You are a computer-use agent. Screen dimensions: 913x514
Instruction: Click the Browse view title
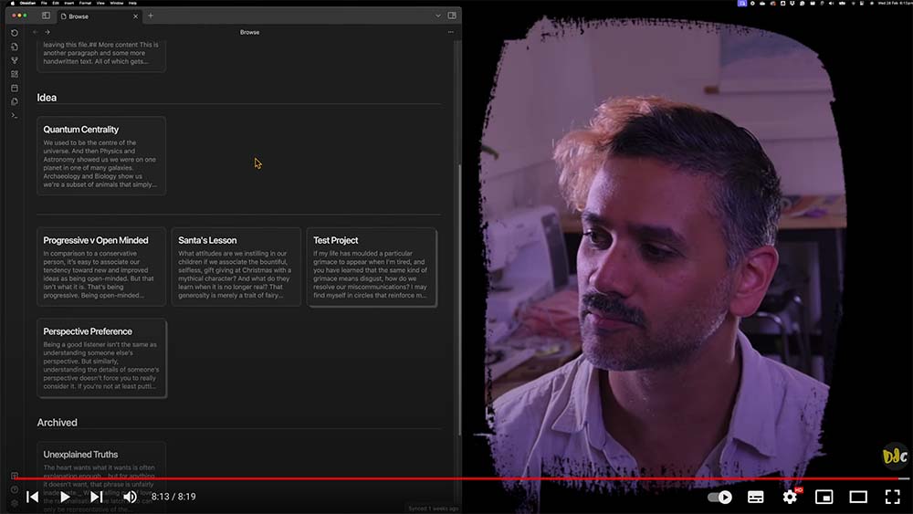pos(250,32)
